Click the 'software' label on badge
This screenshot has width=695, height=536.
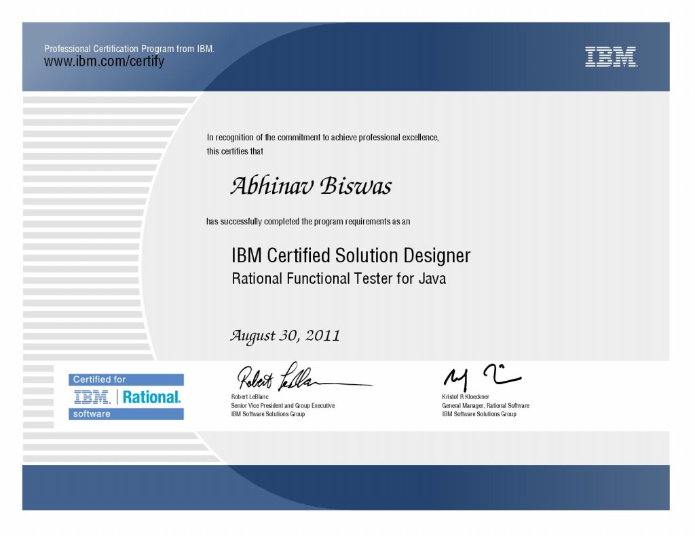pyautogui.click(x=92, y=414)
